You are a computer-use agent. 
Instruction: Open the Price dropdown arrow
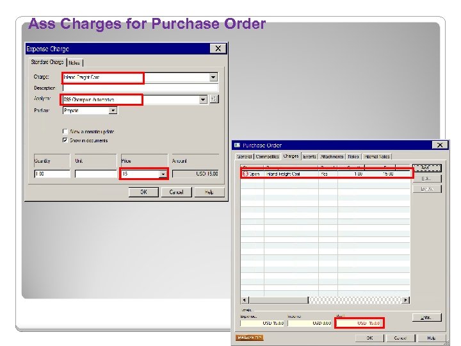pyautogui.click(x=163, y=174)
